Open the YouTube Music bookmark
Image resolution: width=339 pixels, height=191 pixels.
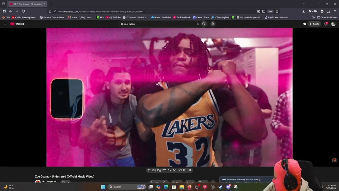[182, 18]
